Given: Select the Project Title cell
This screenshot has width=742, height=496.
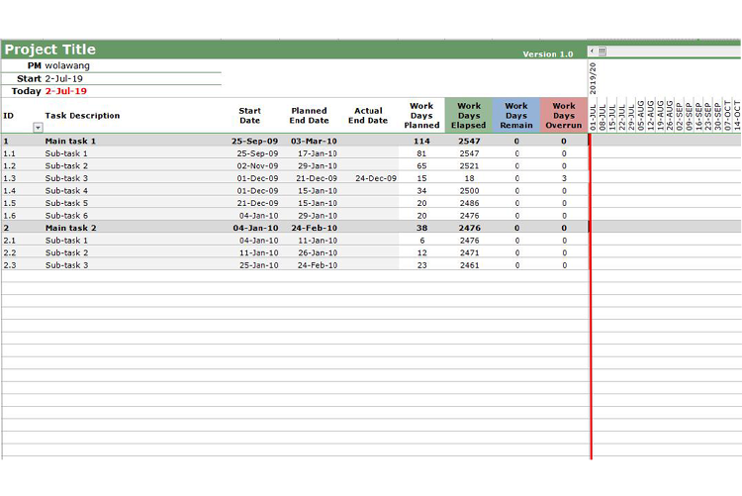Looking at the screenshot, I should click(x=50, y=50).
